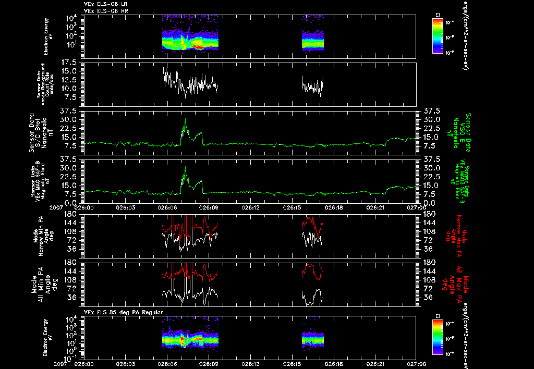Click the count rate trace segment near 026:16

point(312,87)
